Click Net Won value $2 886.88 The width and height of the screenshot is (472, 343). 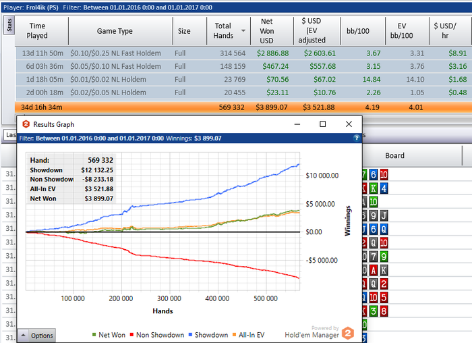272,53
